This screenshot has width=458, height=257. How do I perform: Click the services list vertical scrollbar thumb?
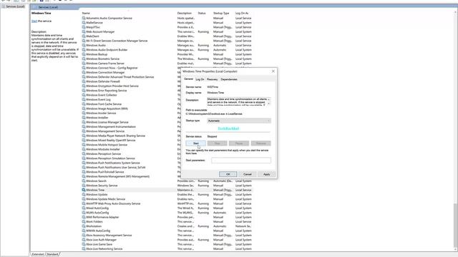(455, 226)
